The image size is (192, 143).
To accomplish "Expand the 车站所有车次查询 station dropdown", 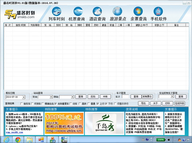I will [x=172, y=96].
